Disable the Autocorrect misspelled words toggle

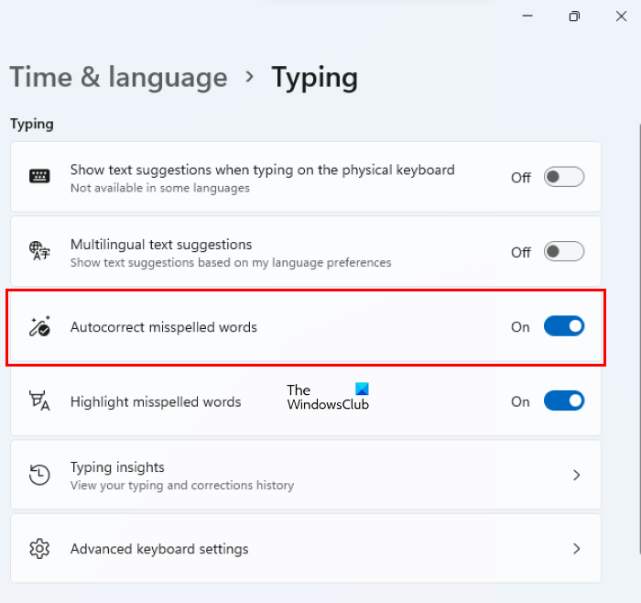(x=563, y=326)
